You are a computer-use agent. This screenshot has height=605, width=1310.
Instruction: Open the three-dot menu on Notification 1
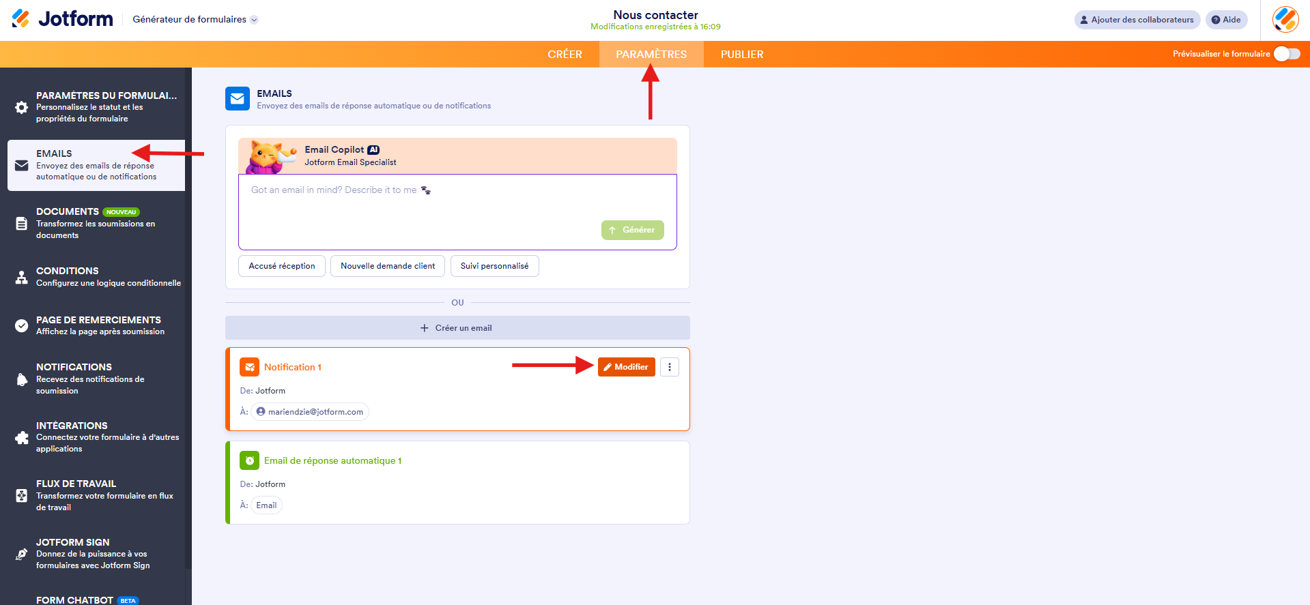tap(670, 367)
